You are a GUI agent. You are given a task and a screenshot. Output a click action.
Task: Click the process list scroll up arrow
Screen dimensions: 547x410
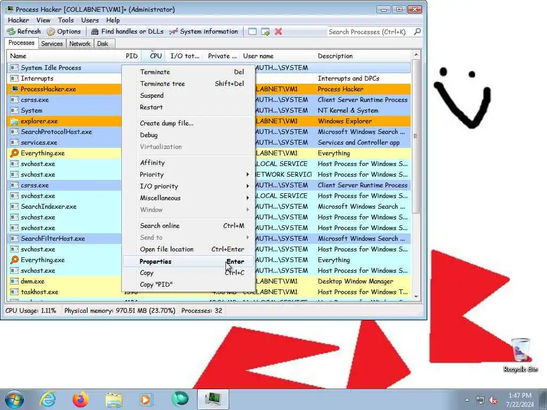pyautogui.click(x=416, y=55)
